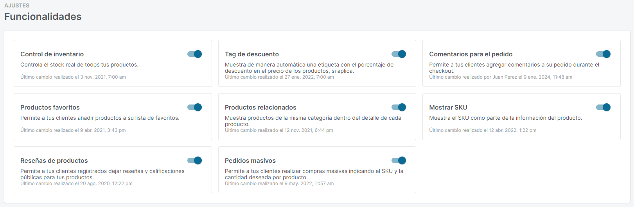Select the 'Mostrar SKU' title
Viewport: 634px width, 207px height.
pos(448,107)
